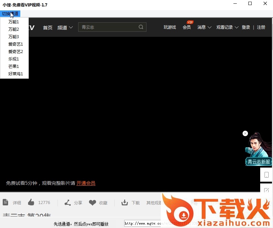Click the mobile phone sidebar icon
The width and height of the screenshot is (273, 228).
[266, 175]
